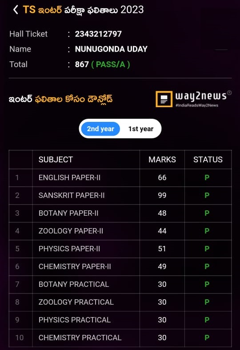The height and width of the screenshot is (350, 240).
Task: Click the CHEMISTRY PAPER-II pass status P
Action: tap(207, 266)
